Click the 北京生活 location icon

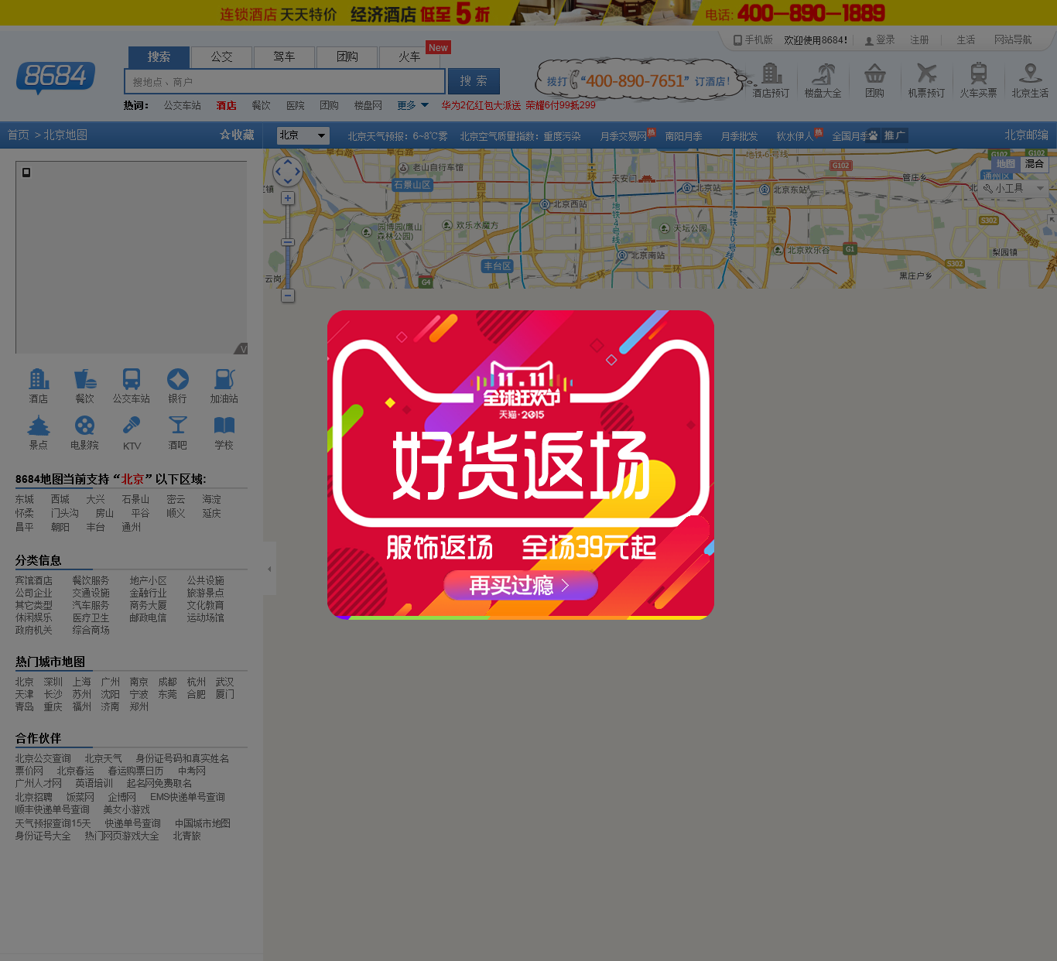click(1030, 74)
